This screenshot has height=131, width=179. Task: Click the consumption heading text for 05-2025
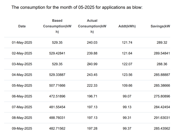pyautogui.click(x=77, y=7)
